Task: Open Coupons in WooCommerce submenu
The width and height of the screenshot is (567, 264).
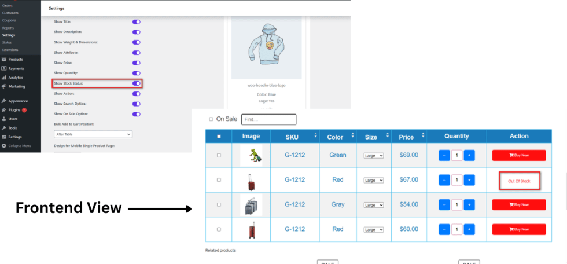Action: [x=9, y=21]
